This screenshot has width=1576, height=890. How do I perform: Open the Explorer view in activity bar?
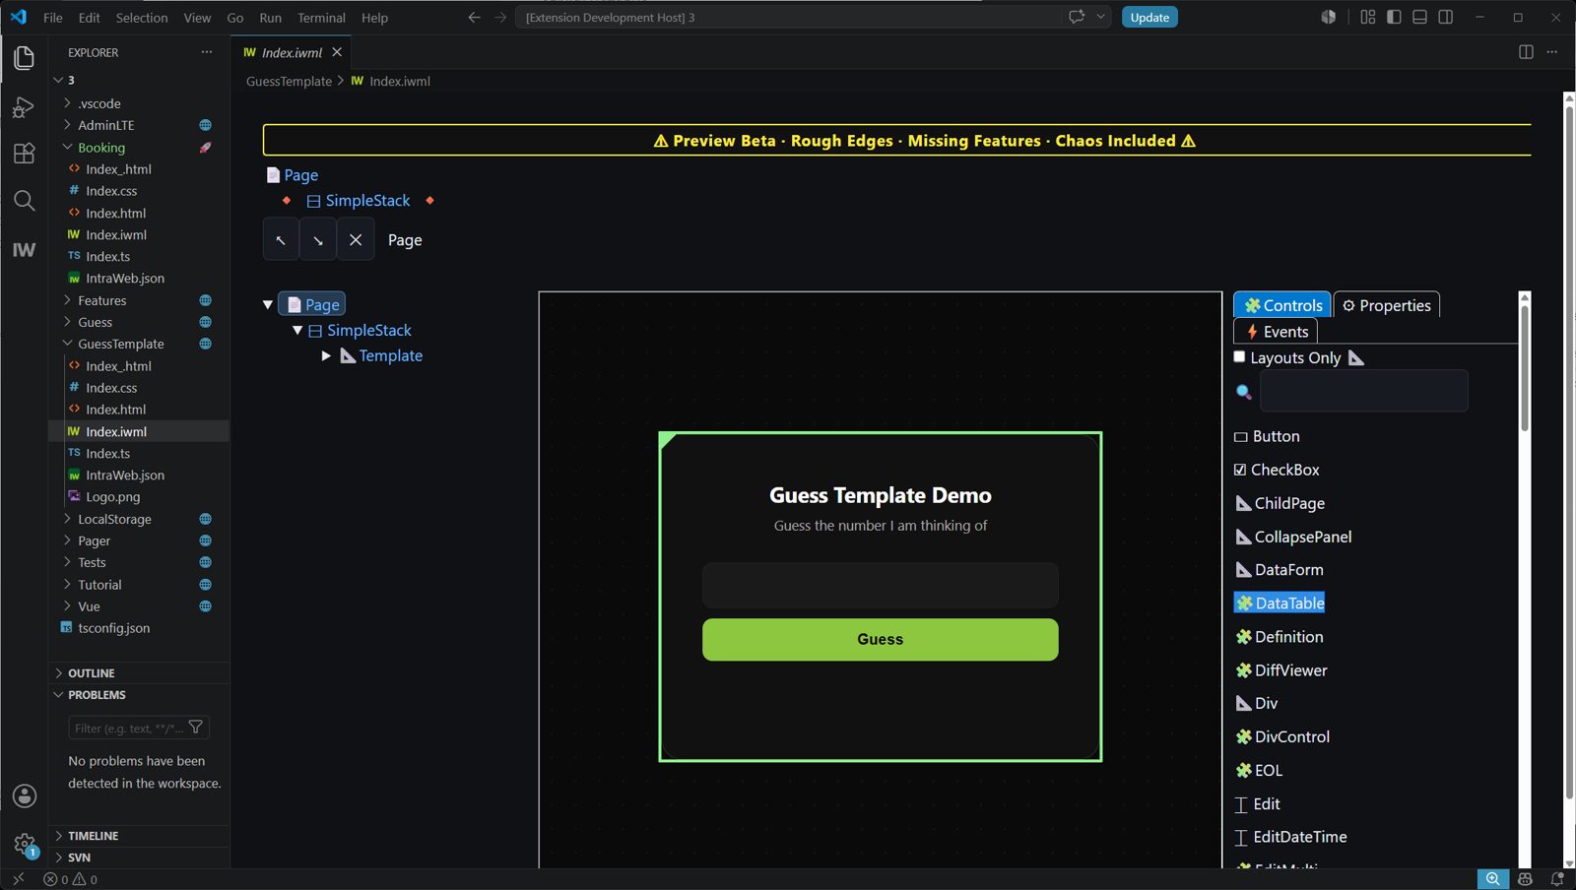(x=24, y=58)
